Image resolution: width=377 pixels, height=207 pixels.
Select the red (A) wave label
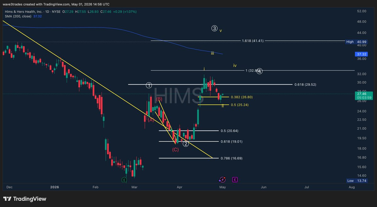[151, 120]
